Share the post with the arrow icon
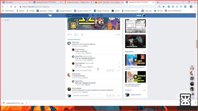198x111 pixels. click(82, 35)
